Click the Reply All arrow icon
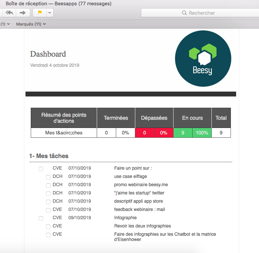 [x=9, y=13]
